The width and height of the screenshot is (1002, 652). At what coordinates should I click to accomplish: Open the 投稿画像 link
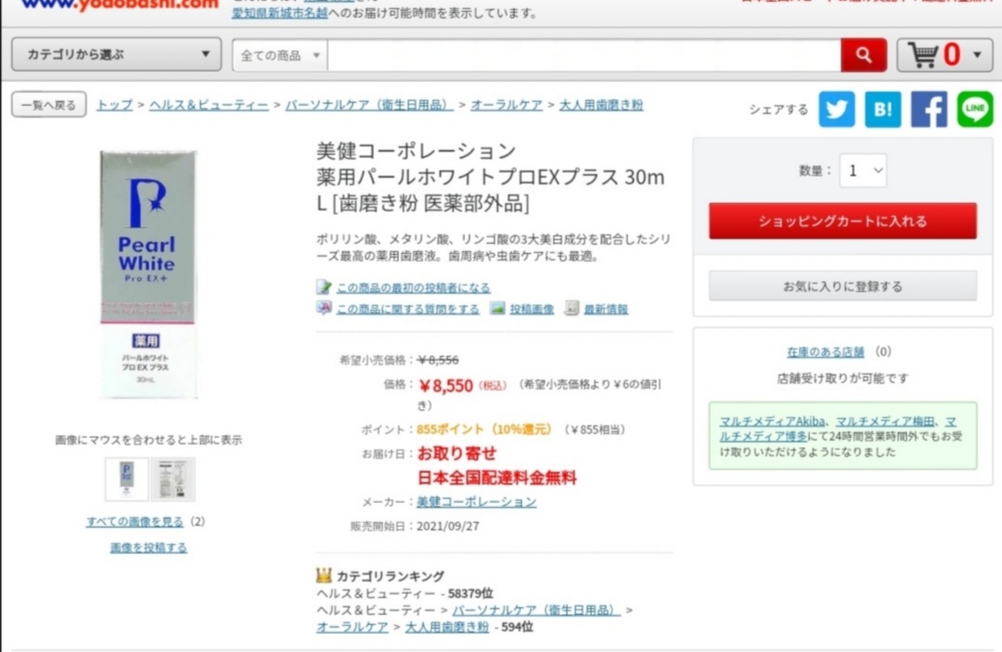[x=532, y=309]
